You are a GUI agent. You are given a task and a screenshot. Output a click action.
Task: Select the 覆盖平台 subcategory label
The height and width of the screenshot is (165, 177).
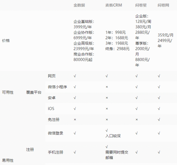click(34, 92)
